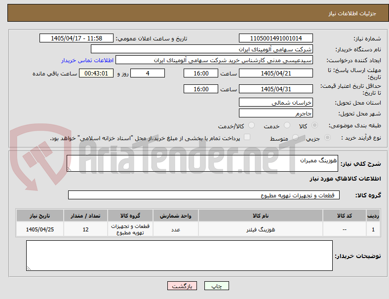Click the شرح کلی نیاز description textarea
Screen dimensions: 389x299
tap(202, 163)
